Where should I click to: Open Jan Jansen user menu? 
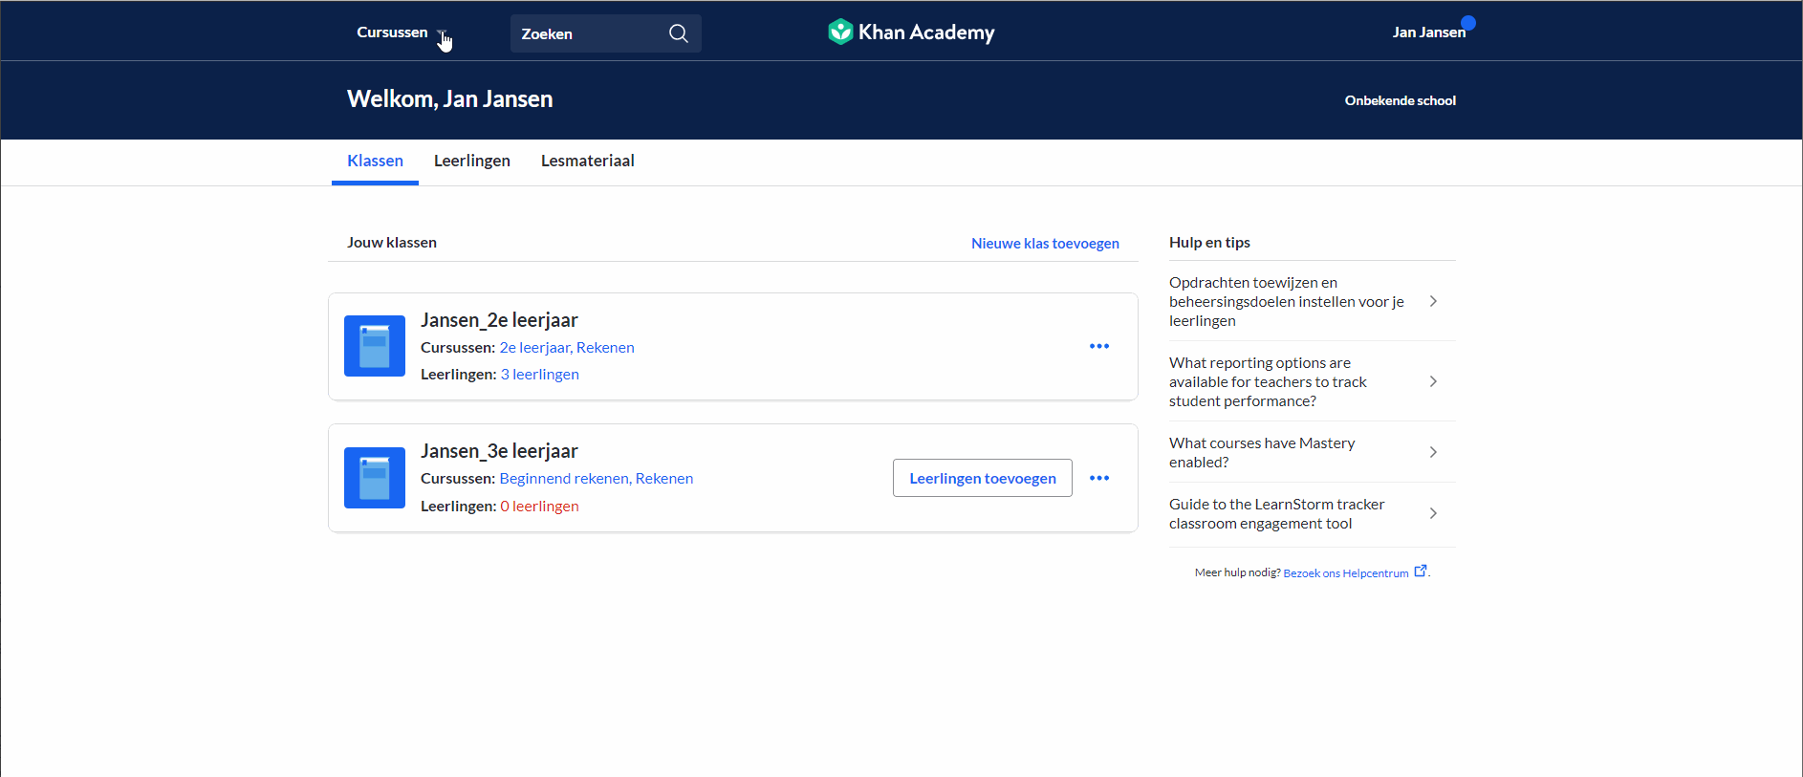1428,32
